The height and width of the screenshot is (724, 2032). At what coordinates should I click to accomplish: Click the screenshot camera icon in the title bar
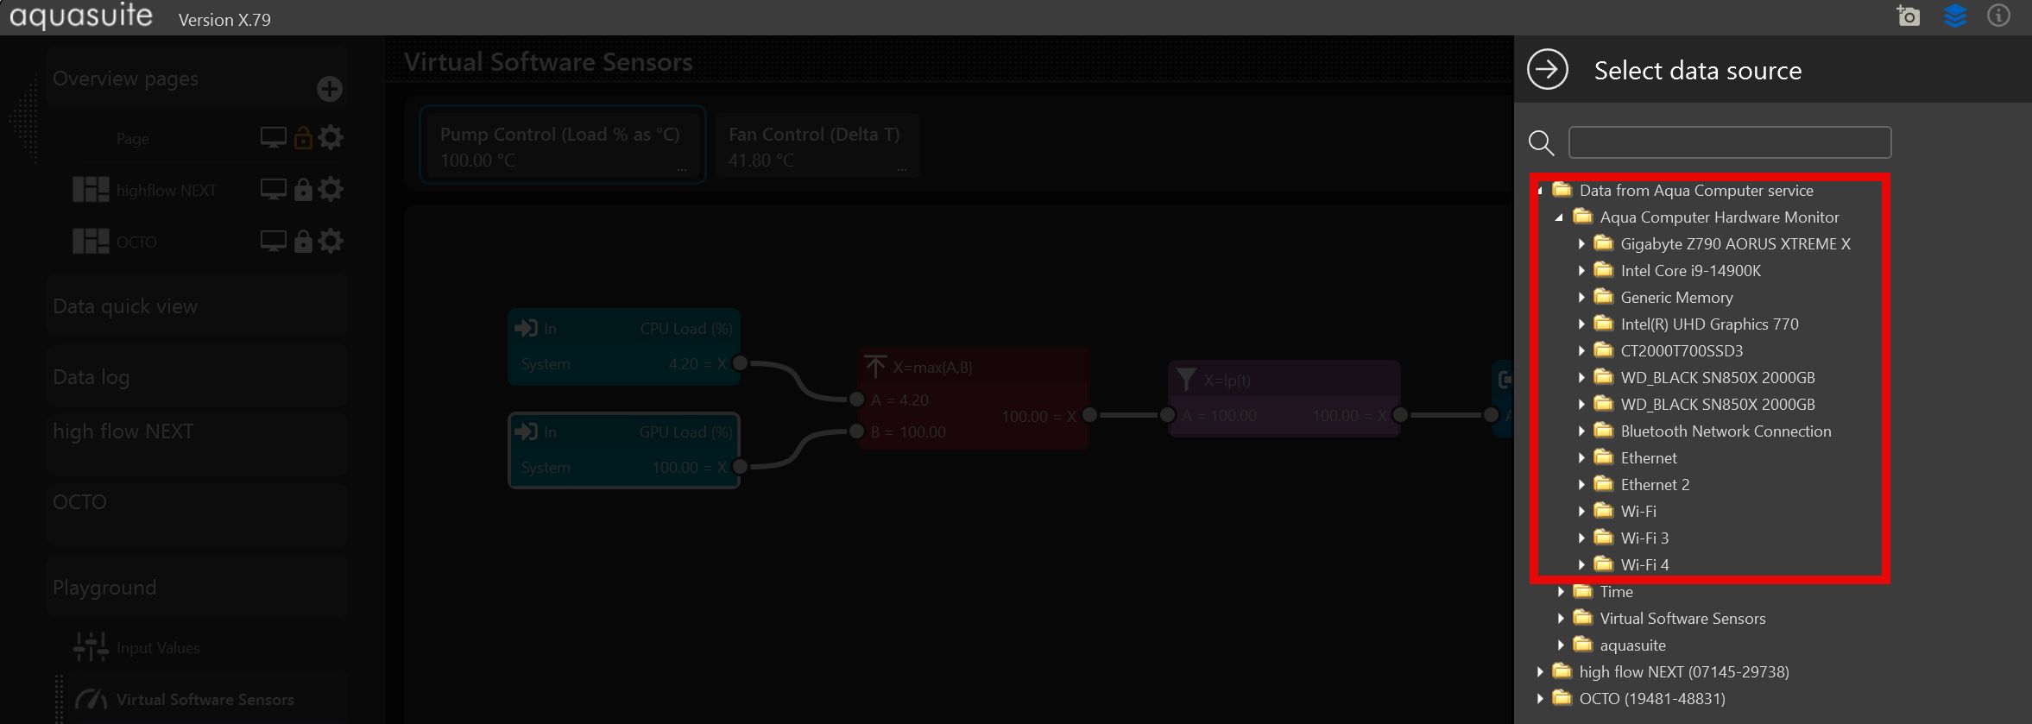[1908, 16]
